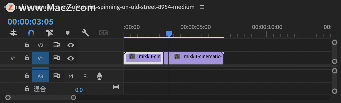Select the A3 track target button
The width and height of the screenshot is (341, 103).
pos(41,76)
